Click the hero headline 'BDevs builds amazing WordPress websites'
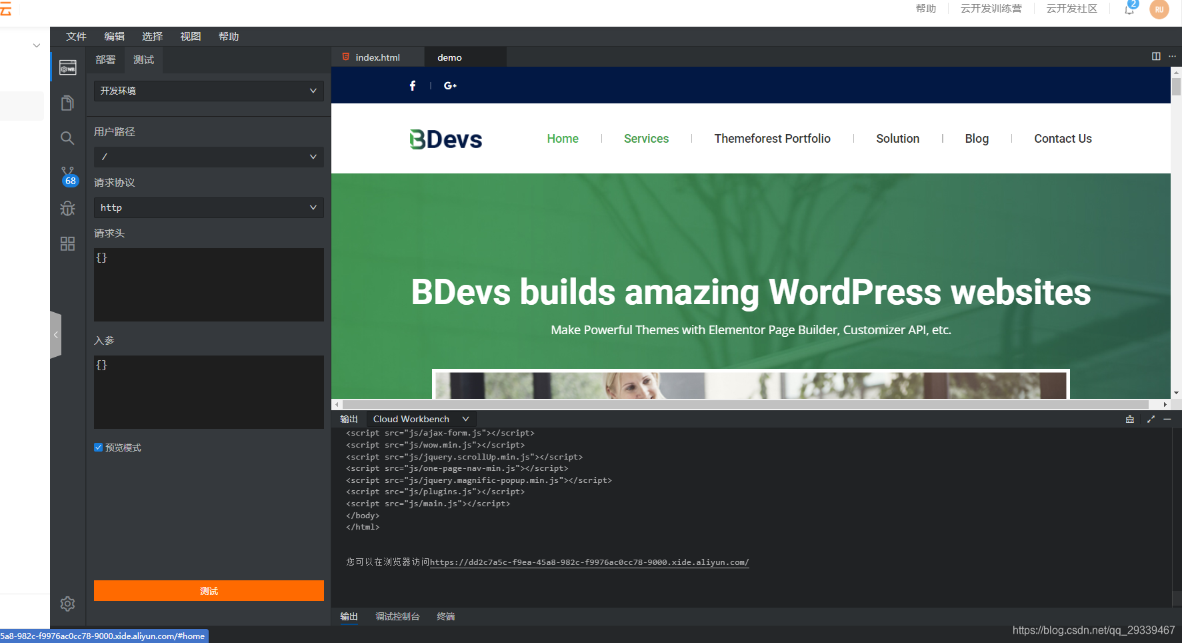The width and height of the screenshot is (1182, 643). [x=751, y=292]
